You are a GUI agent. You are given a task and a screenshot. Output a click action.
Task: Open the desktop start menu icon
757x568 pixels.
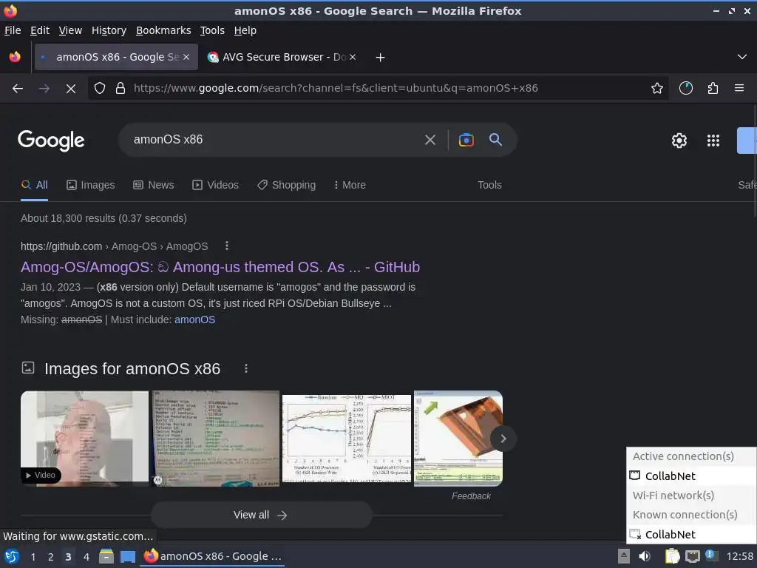pyautogui.click(x=12, y=556)
